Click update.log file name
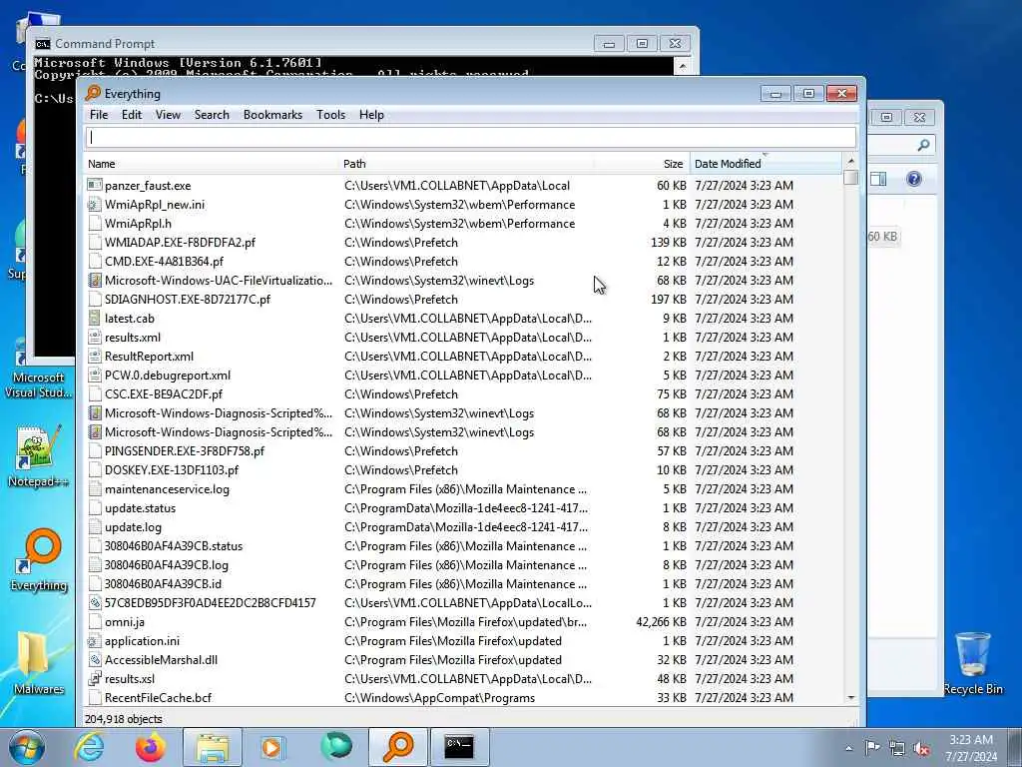The width and height of the screenshot is (1022, 767). point(133,527)
